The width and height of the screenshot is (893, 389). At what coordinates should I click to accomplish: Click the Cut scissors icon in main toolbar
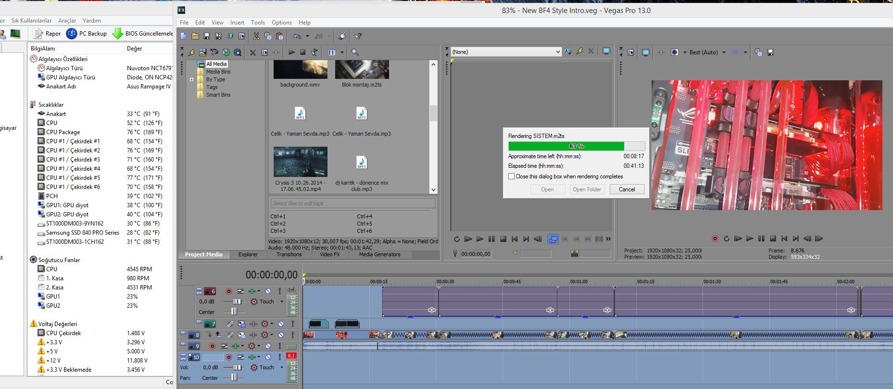(256, 36)
